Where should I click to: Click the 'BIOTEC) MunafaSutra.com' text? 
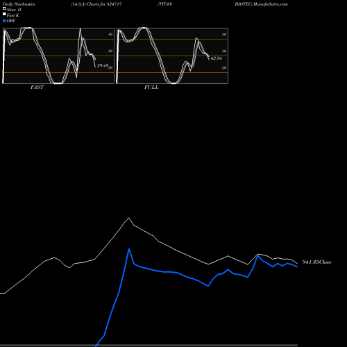[261, 4]
